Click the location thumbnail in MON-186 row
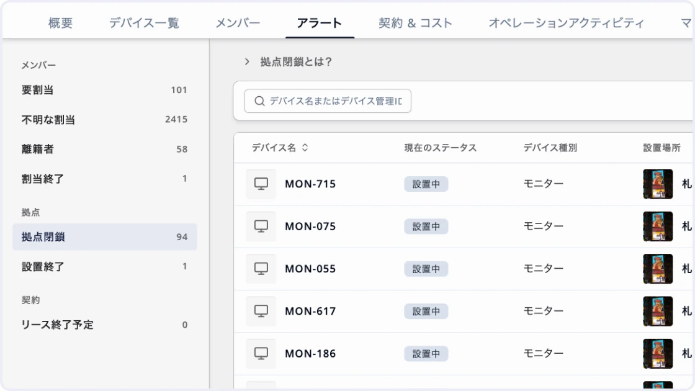This screenshot has height=391, width=695. click(x=658, y=354)
